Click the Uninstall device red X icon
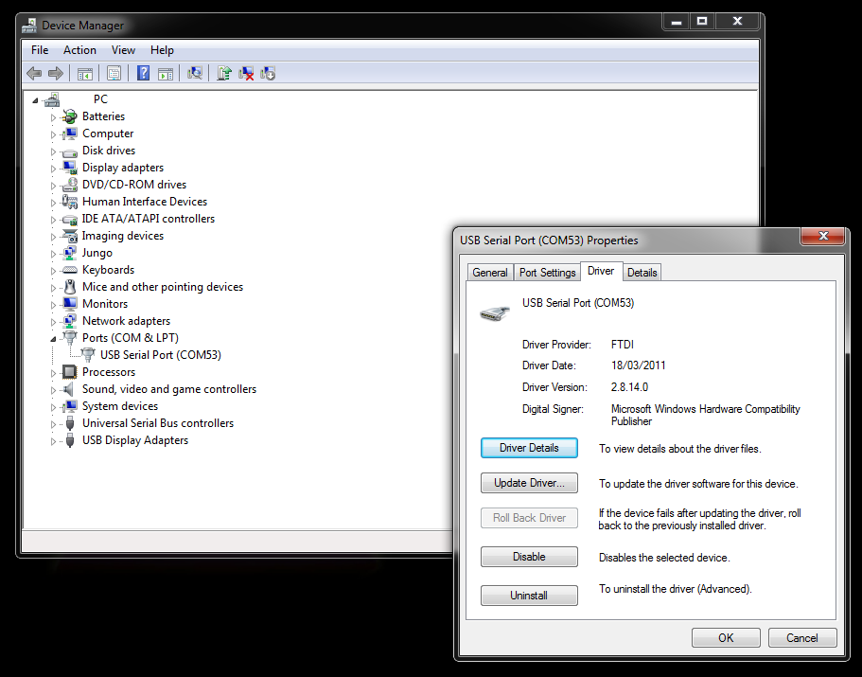Viewport: 862px width, 677px height. coord(246,73)
